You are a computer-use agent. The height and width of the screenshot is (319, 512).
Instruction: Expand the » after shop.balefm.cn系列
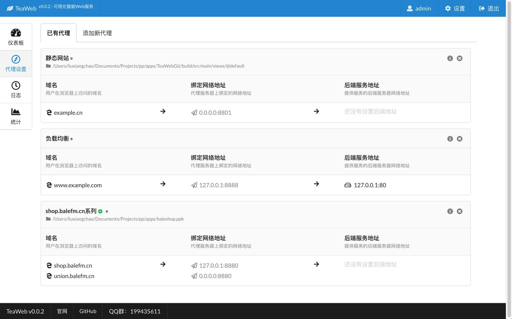(107, 211)
